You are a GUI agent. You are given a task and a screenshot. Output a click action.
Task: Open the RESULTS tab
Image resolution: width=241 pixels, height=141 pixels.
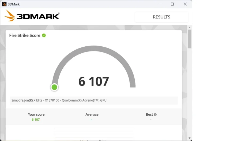[x=161, y=17]
